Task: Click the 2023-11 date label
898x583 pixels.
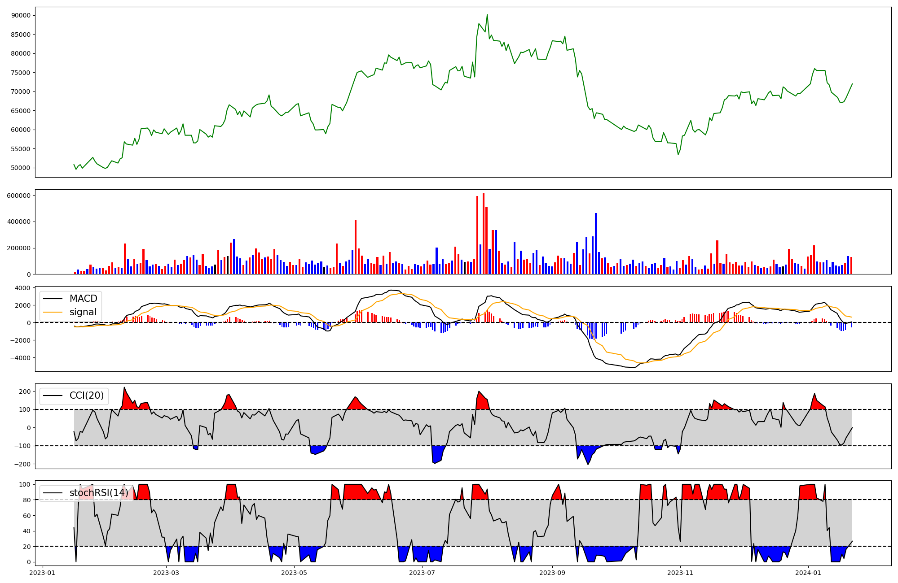Action: pos(680,573)
